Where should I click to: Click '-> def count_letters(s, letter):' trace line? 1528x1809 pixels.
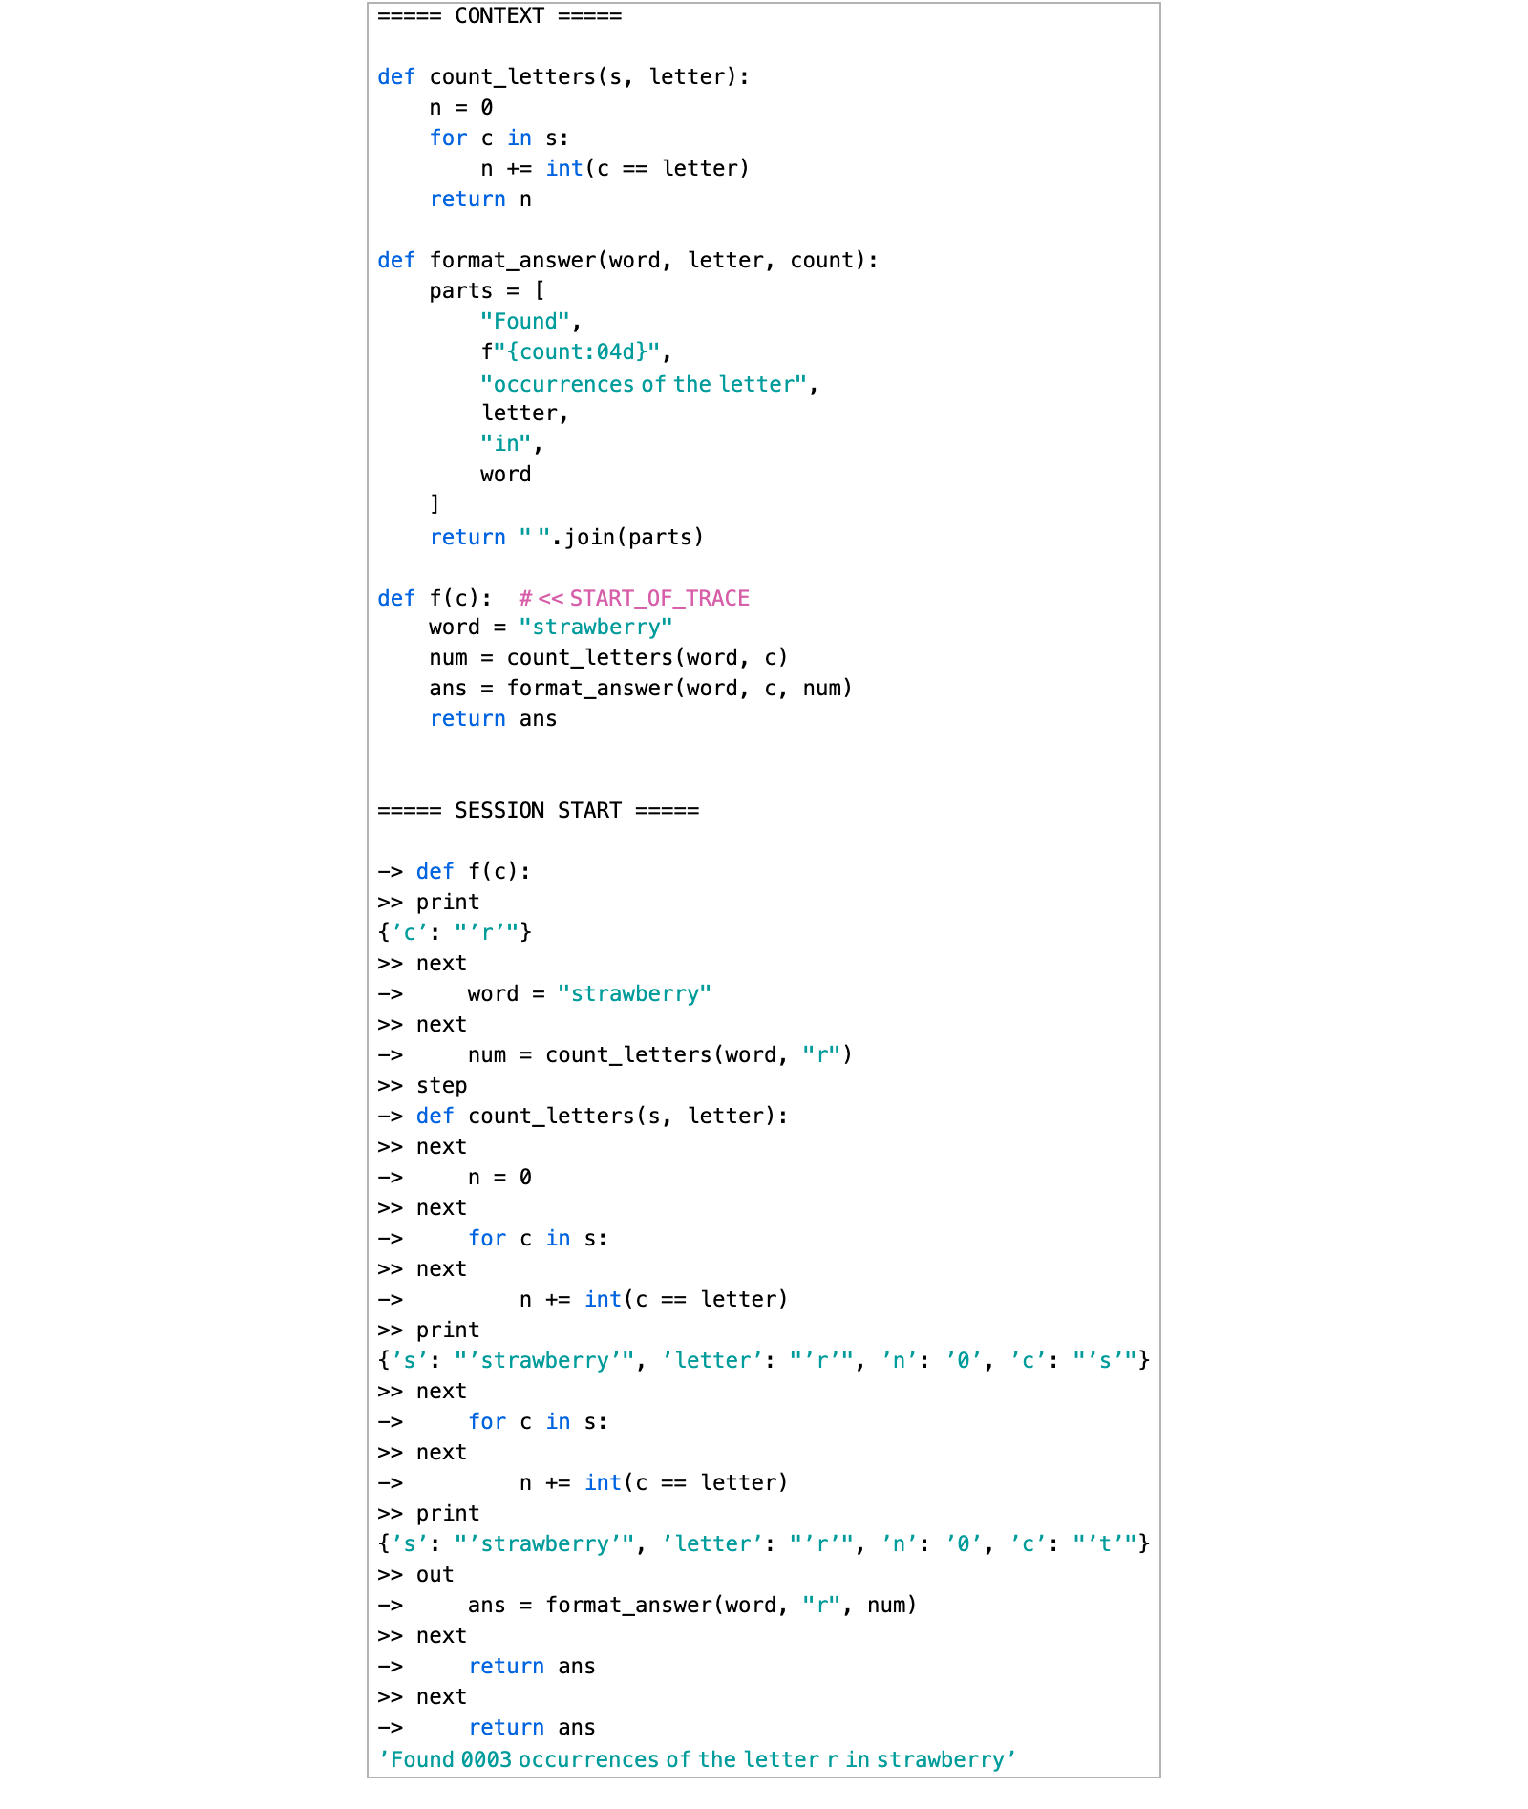pos(583,1117)
